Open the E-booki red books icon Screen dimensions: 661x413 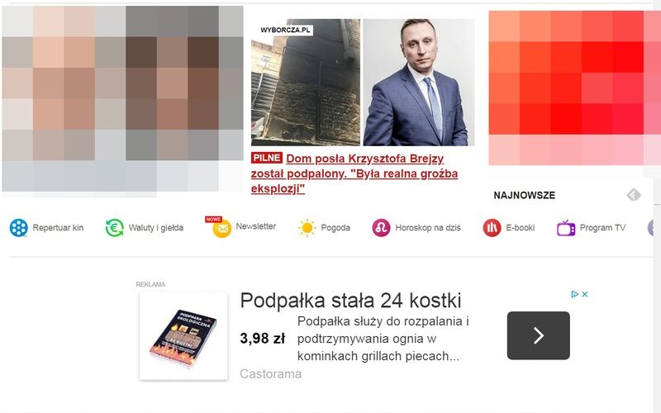(x=492, y=228)
